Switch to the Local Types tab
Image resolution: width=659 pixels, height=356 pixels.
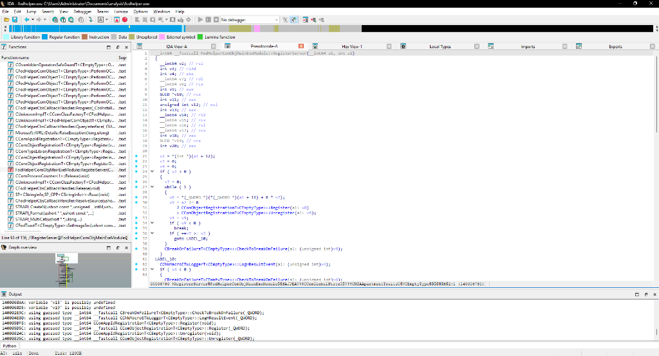pos(440,47)
